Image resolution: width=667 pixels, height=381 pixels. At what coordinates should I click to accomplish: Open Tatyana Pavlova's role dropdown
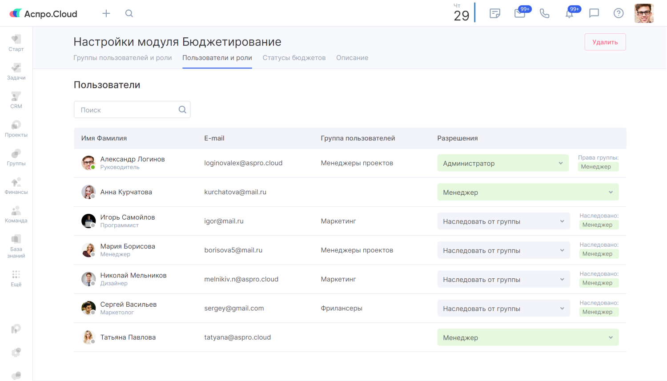(527, 337)
